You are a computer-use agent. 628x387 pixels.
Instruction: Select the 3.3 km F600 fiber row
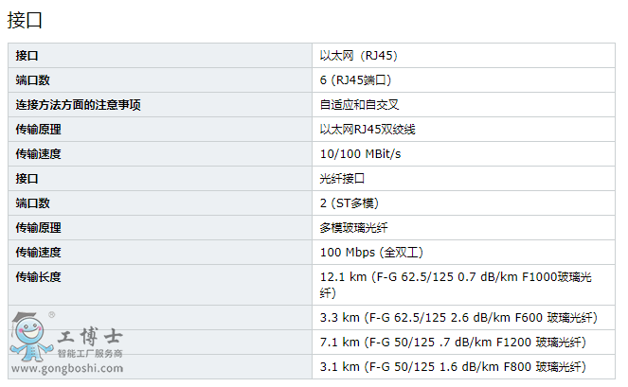click(x=458, y=317)
